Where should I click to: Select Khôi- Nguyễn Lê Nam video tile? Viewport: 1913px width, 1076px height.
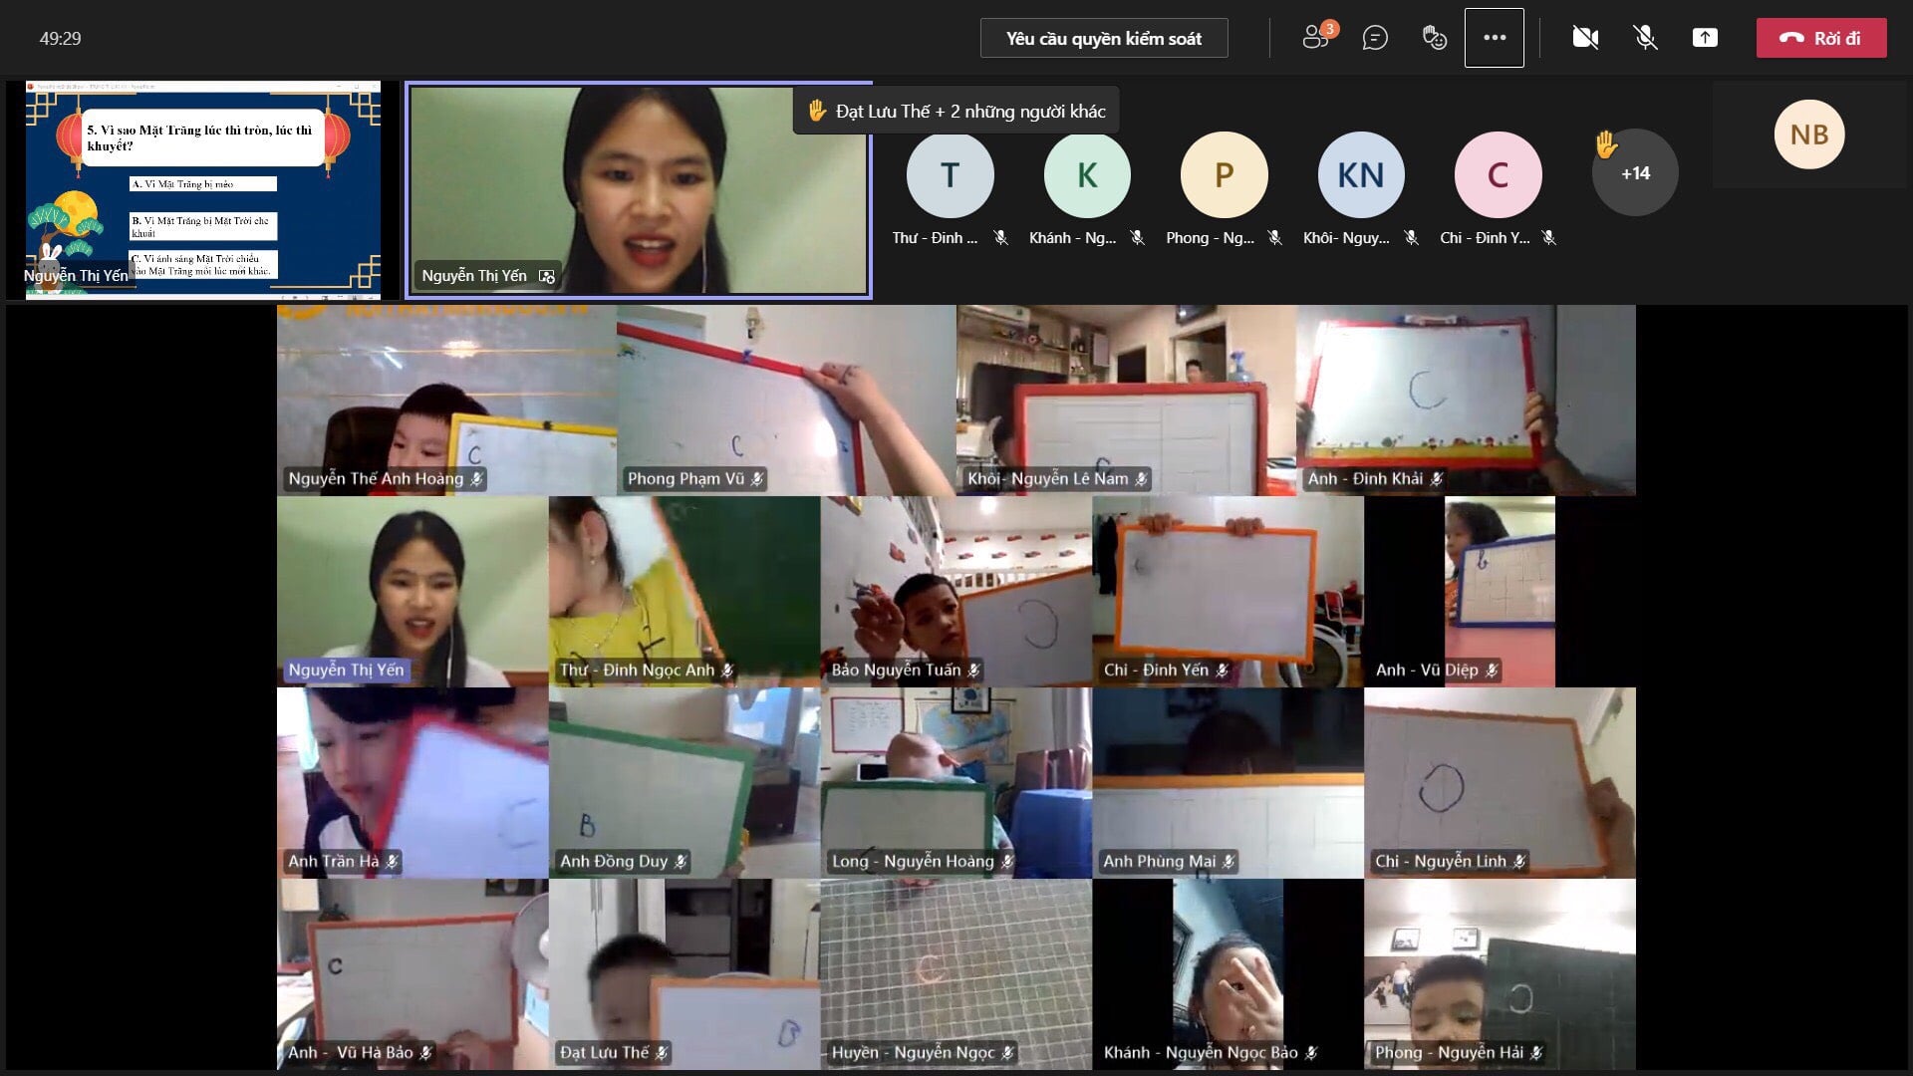tap(1126, 401)
